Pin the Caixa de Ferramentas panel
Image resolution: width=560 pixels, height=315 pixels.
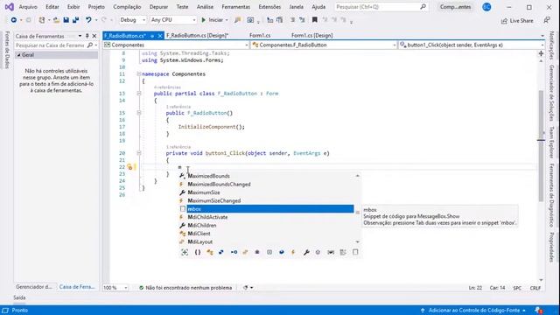[x=87, y=36]
